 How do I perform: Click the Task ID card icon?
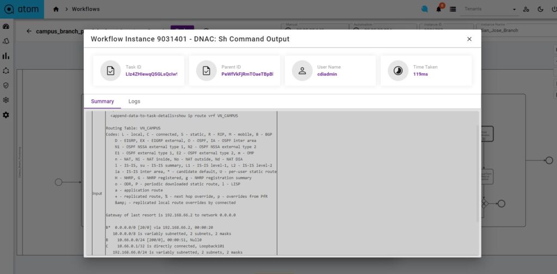click(110, 71)
